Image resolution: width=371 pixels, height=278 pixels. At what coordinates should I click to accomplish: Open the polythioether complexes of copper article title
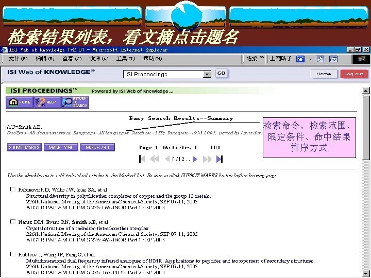coord(119,196)
